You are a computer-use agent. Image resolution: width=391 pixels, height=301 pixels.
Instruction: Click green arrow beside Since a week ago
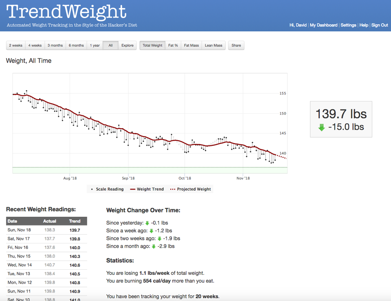(151, 231)
